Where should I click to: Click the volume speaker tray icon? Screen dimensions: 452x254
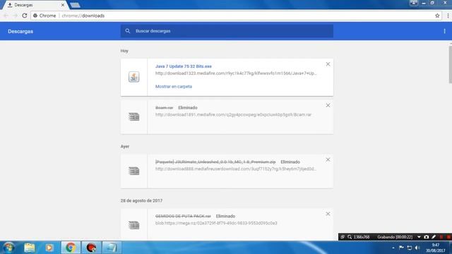417,248
